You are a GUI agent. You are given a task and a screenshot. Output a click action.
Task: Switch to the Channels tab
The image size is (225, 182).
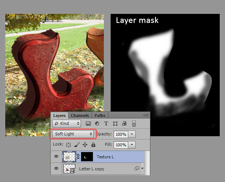[x=79, y=116]
